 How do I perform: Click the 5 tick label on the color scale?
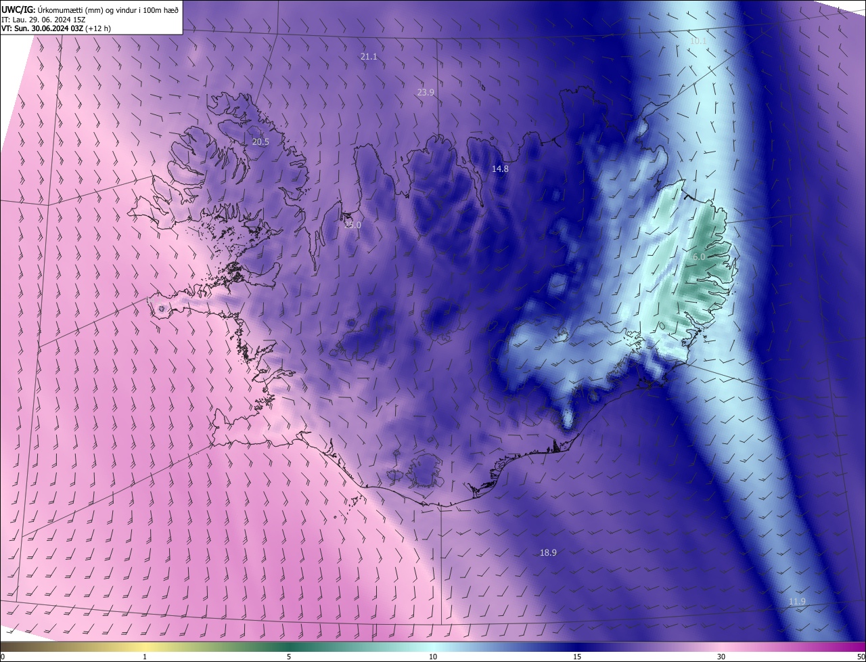pos(289,657)
